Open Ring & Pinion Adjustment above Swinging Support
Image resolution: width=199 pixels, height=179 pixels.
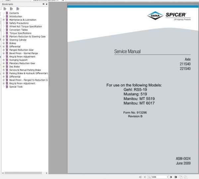pos(22,56)
